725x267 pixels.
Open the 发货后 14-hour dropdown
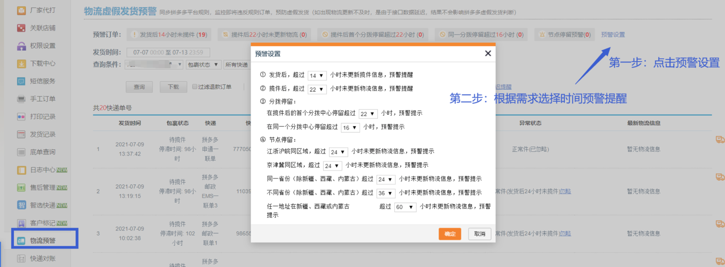[x=317, y=76]
